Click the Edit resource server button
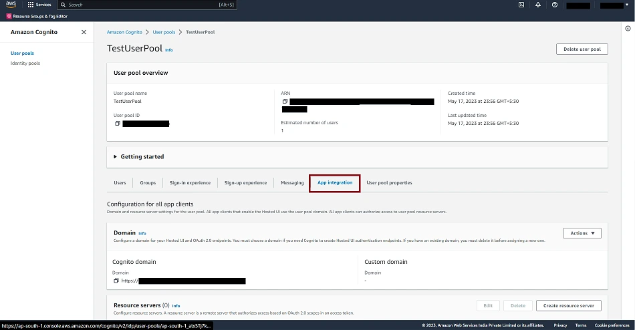Viewport: 635px width, 330px height. pyautogui.click(x=488, y=306)
